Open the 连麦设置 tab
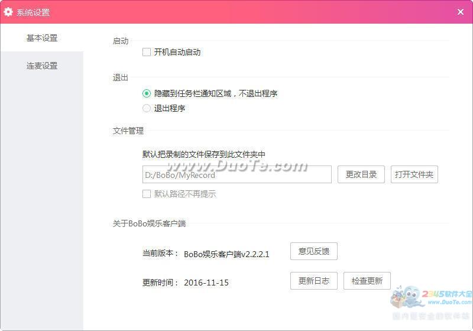This screenshot has width=473, height=331. coord(42,66)
